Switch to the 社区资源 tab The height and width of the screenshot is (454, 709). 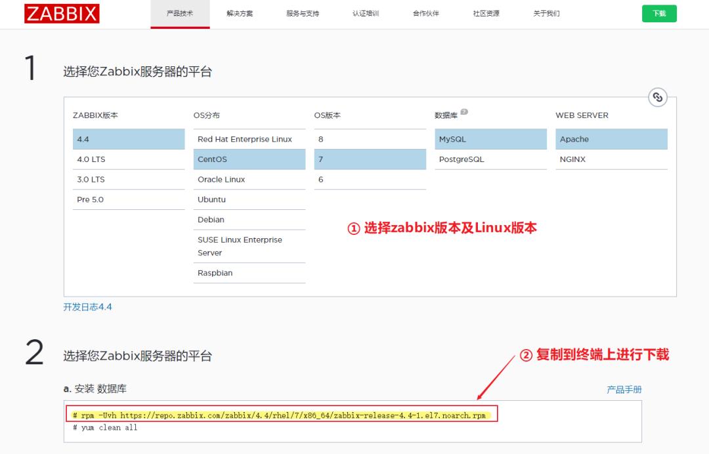click(x=487, y=13)
